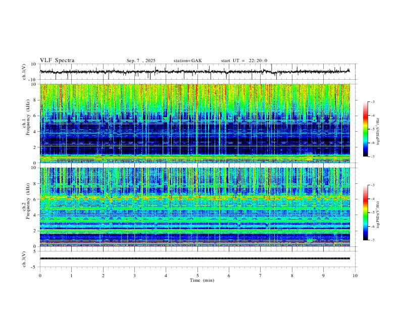Click the '-3' label on ch.1 color scale
The image size is (400, 309).
click(x=372, y=101)
